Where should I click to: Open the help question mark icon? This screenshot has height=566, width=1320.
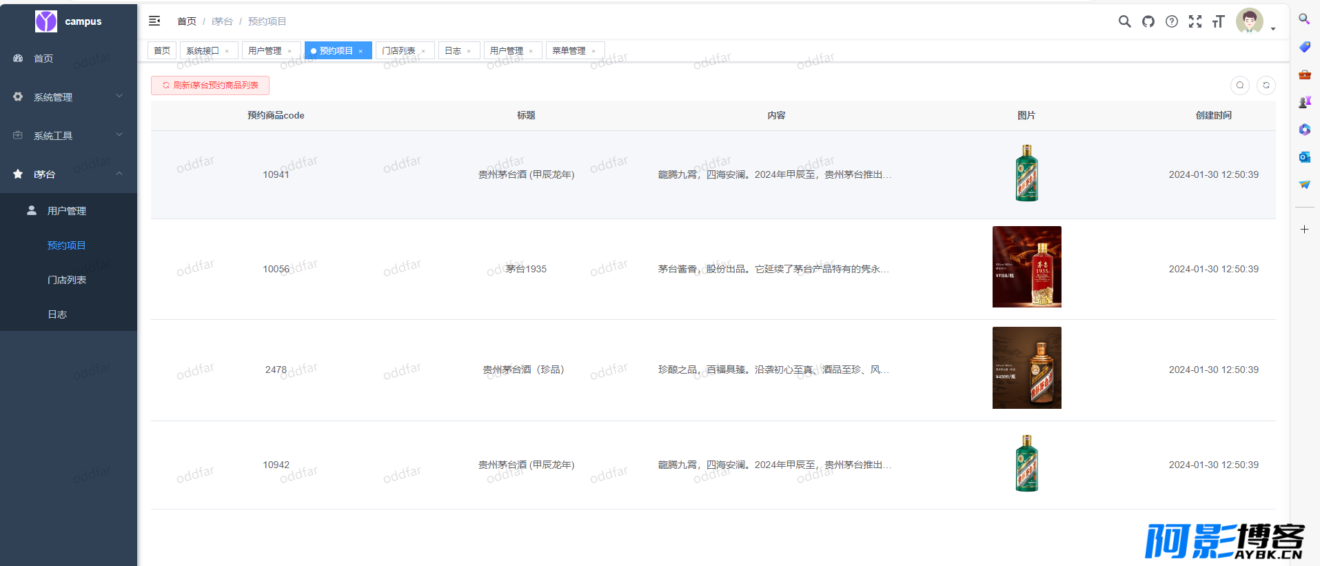pos(1171,21)
